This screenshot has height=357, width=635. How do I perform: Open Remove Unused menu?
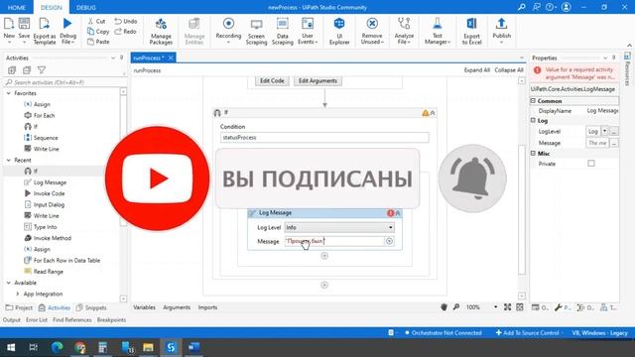pyautogui.click(x=372, y=31)
